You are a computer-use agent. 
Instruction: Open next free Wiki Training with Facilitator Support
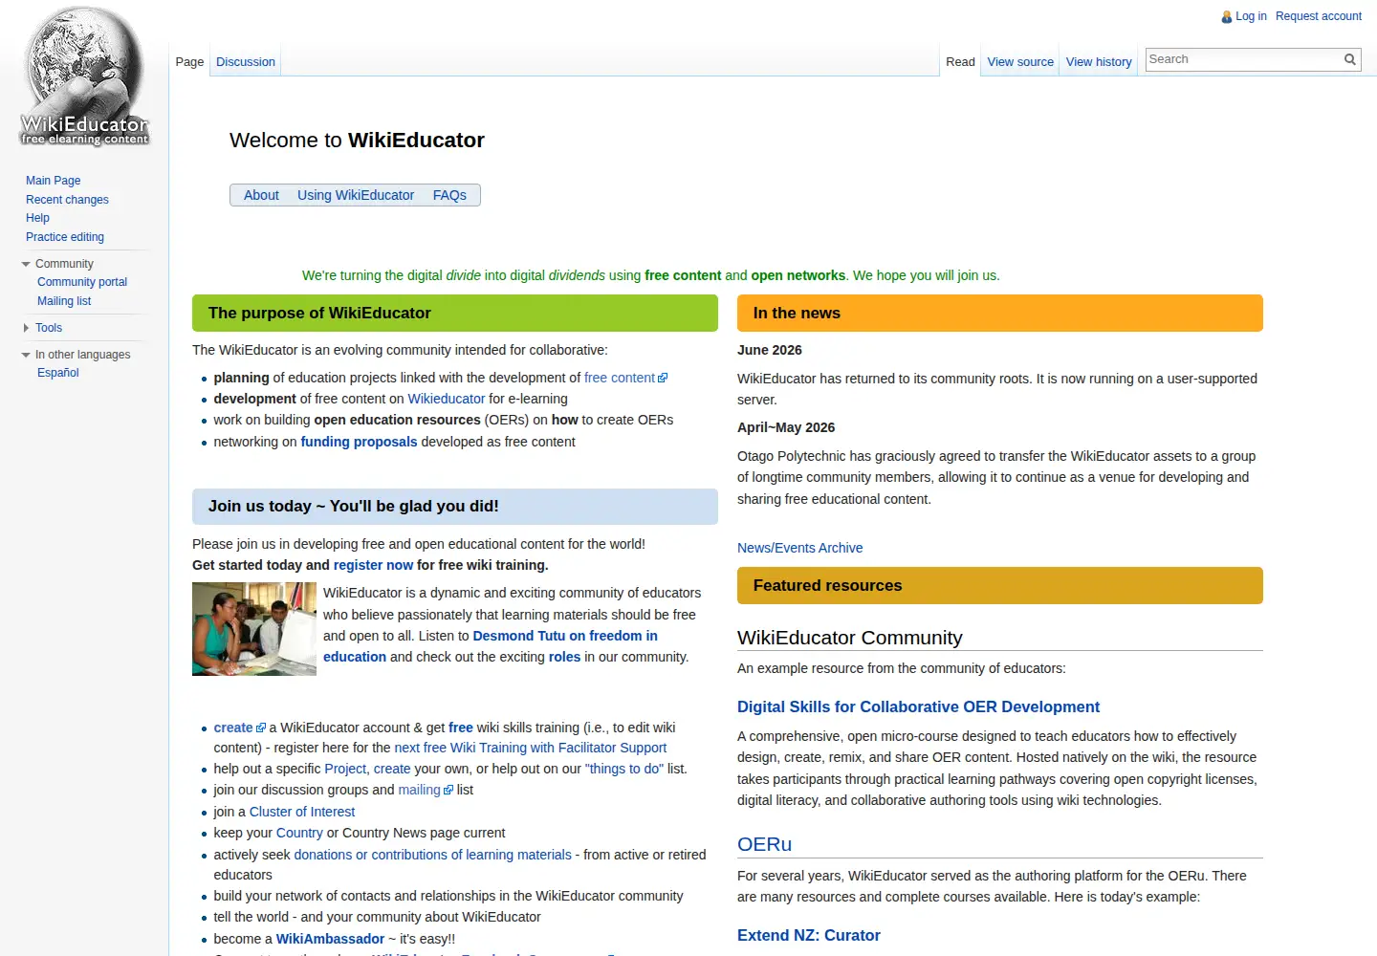pyautogui.click(x=531, y=748)
